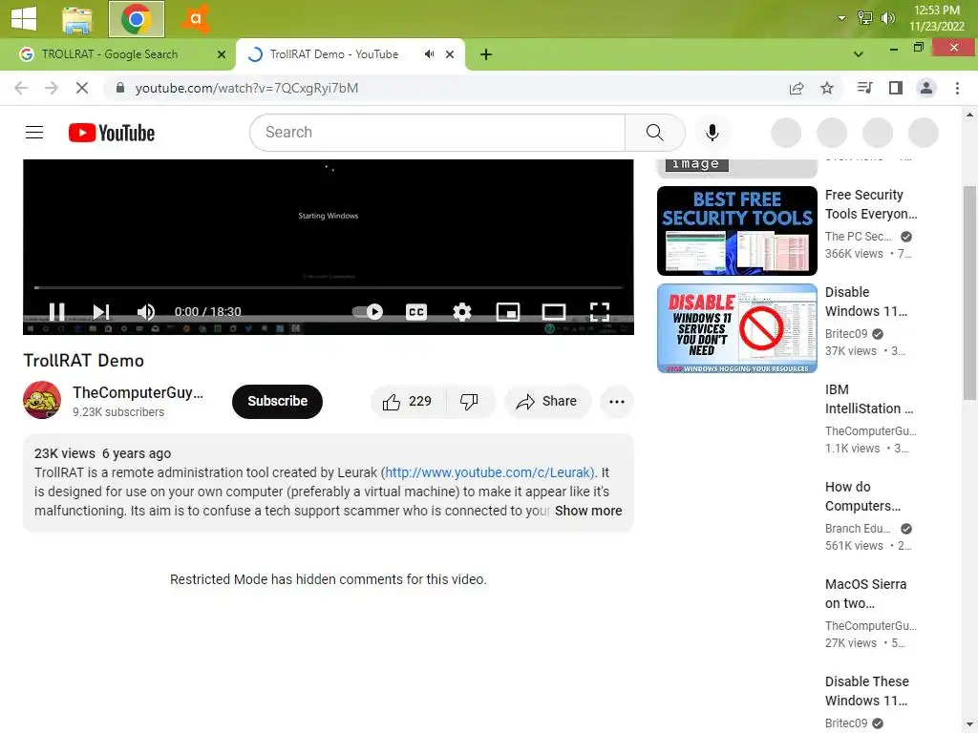Click the scrollbar down arrow
The height and width of the screenshot is (733, 978).
(x=969, y=725)
